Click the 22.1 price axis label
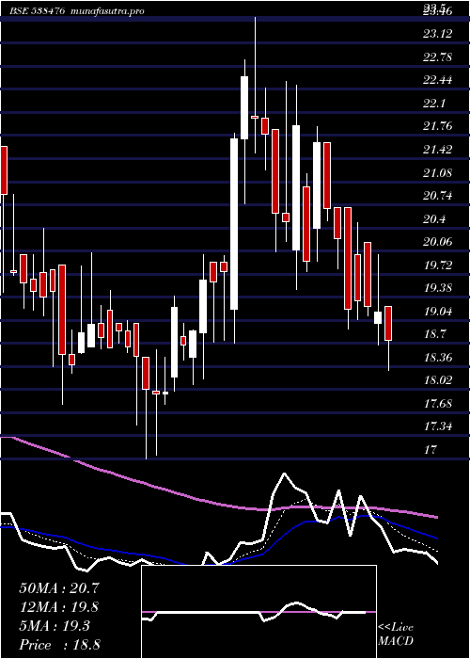Viewport: 470px width, 659px height. (434, 104)
